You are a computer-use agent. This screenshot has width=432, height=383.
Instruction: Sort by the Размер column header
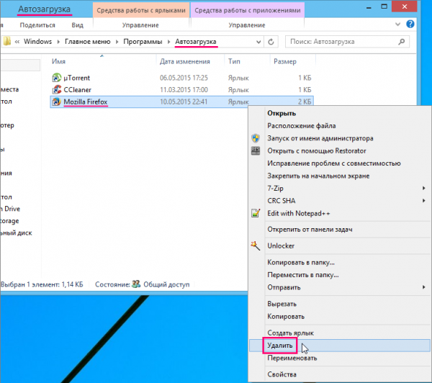[285, 61]
